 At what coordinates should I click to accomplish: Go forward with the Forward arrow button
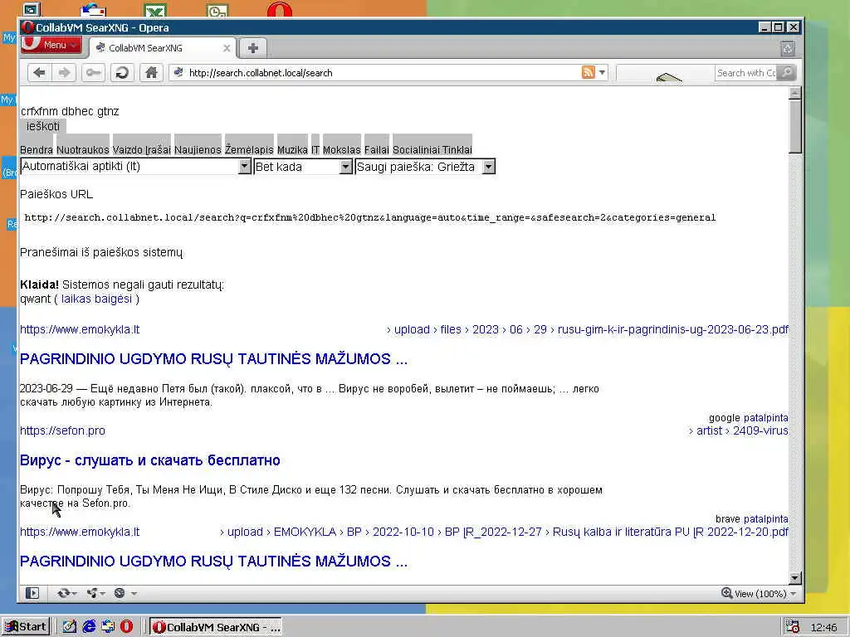pos(64,73)
